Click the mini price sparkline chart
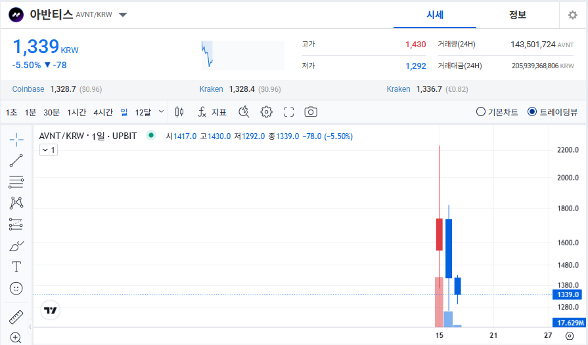Viewport: 588px width, 345px height. tap(242, 55)
